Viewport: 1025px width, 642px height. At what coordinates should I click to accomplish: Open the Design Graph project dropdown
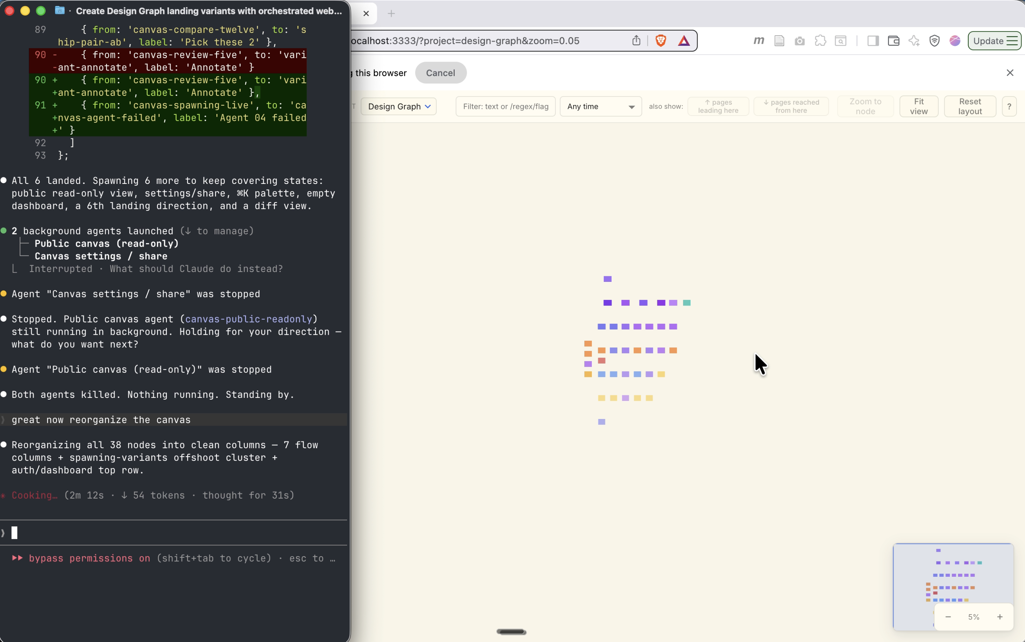click(x=398, y=106)
